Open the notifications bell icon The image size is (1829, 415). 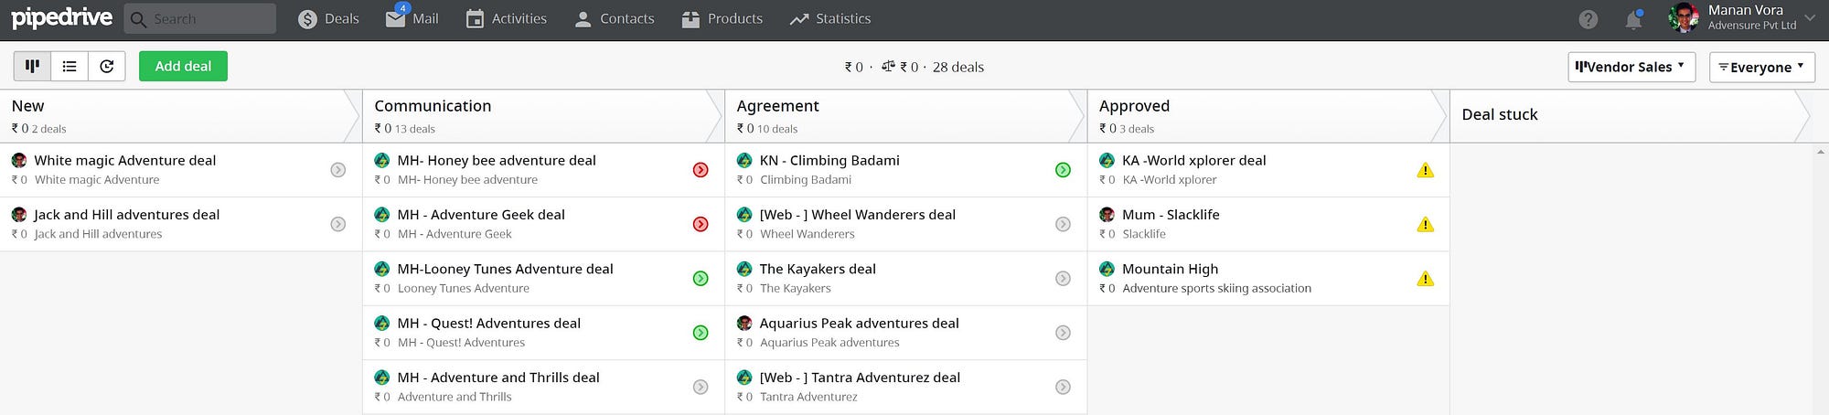[x=1633, y=19]
